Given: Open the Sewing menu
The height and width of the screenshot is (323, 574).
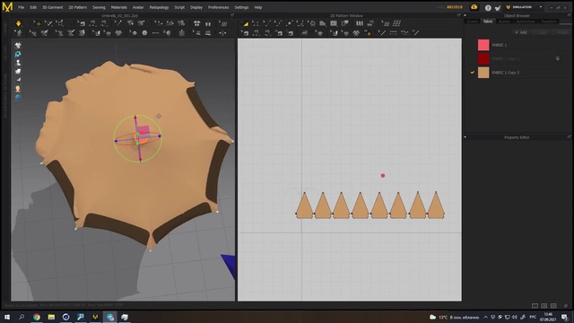Looking at the screenshot, I should click(99, 7).
